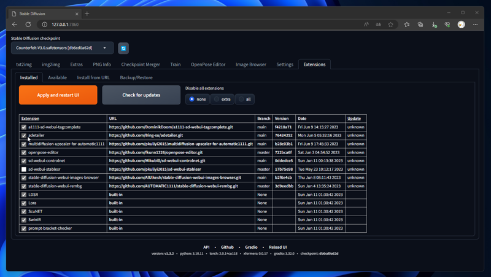Toggle the sd-webui-controlnet checkbox
491x277 pixels.
(x=24, y=161)
